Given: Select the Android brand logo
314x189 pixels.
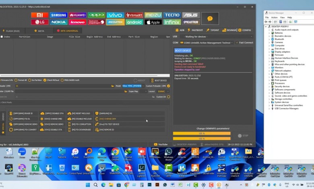Looking at the screenshot, I should coord(134,22).
